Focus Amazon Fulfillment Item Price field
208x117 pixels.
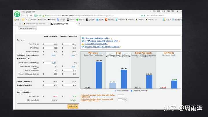tap(70, 44)
